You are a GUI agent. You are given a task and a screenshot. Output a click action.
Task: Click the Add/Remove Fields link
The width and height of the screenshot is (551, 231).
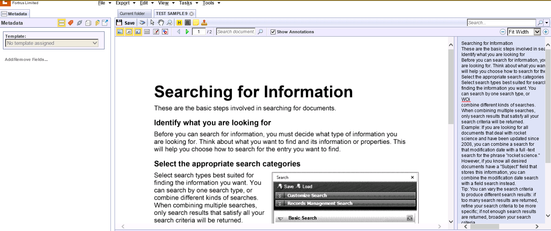click(x=26, y=59)
